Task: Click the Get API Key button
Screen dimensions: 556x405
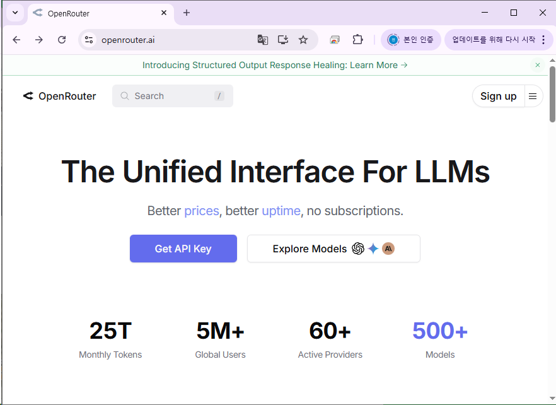Action: (183, 249)
